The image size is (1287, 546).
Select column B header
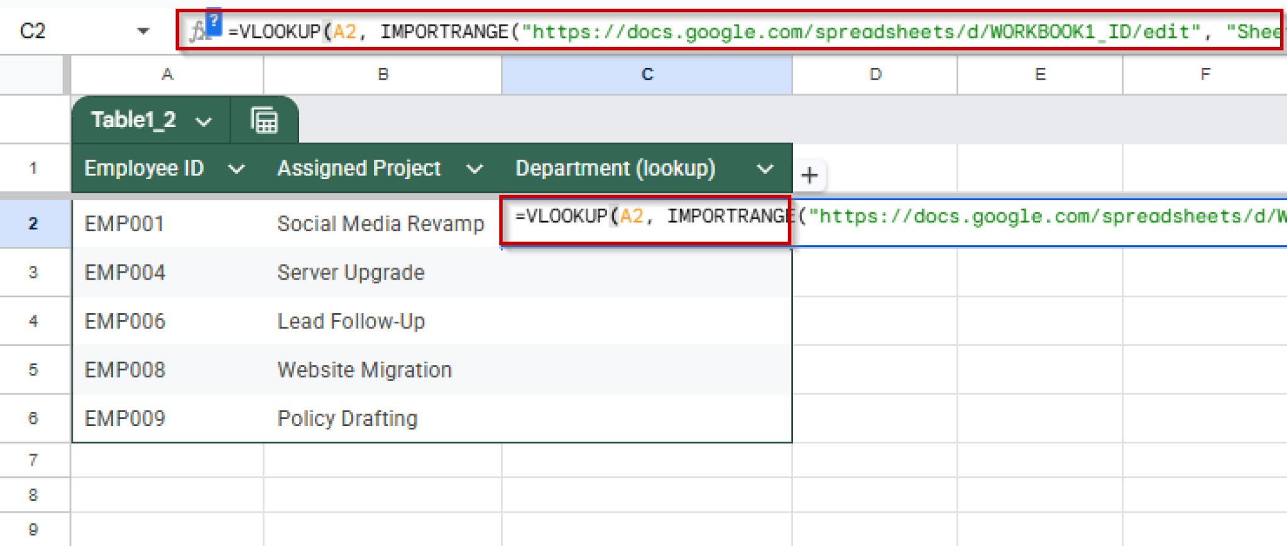pos(383,75)
